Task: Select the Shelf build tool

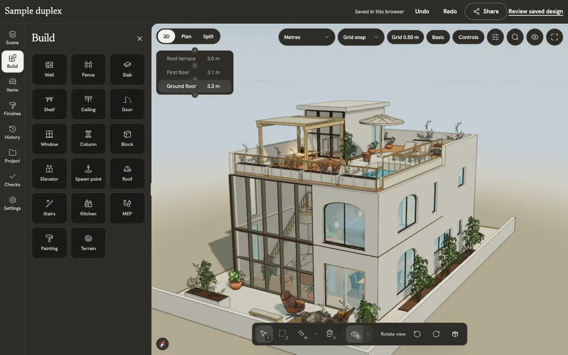Action: 49,104
